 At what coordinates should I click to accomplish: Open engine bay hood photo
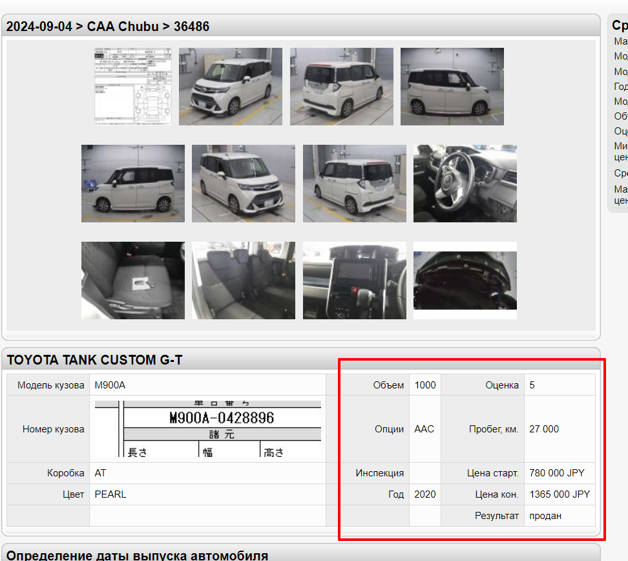[x=465, y=280]
